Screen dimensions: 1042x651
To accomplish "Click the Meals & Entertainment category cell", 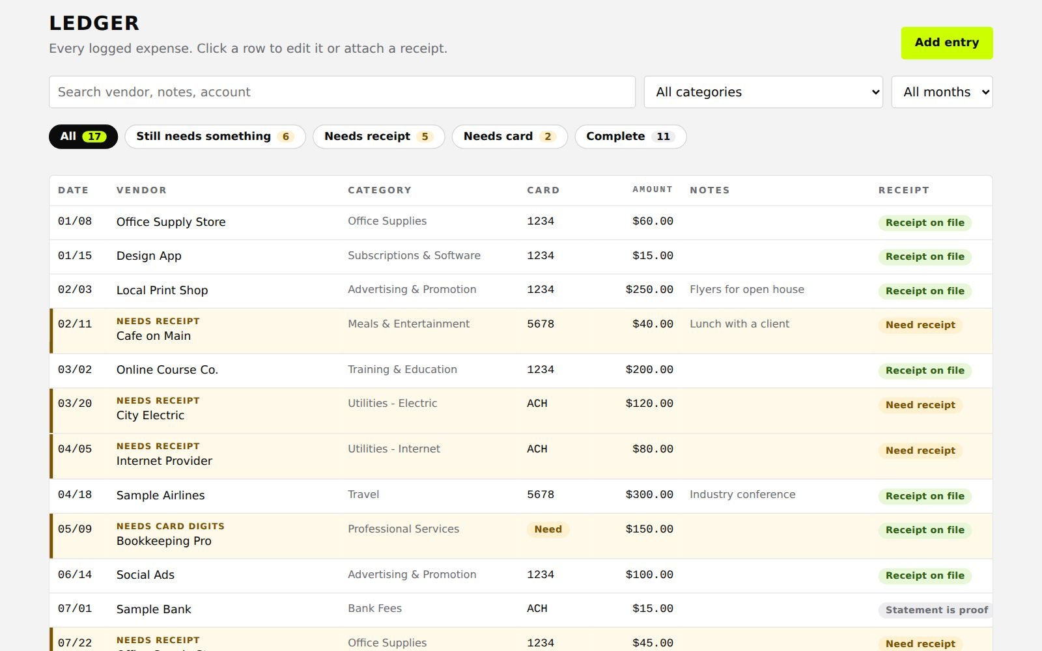I will click(x=408, y=324).
